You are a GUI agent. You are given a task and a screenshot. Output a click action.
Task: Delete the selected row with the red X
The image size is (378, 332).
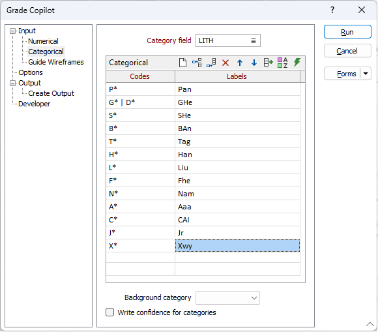pyautogui.click(x=225, y=63)
